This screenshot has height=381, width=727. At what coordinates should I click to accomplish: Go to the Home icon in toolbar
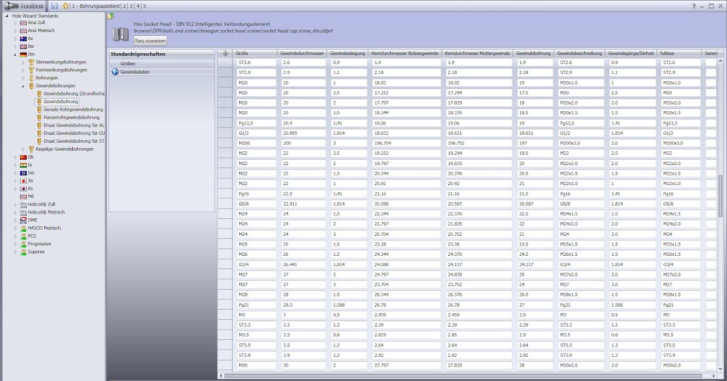(x=65, y=5)
